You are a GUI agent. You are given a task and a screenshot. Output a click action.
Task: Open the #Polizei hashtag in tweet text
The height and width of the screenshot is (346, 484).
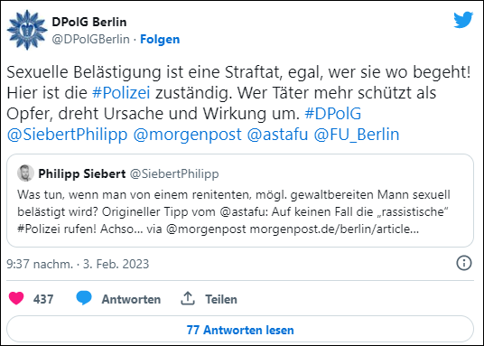coord(121,93)
